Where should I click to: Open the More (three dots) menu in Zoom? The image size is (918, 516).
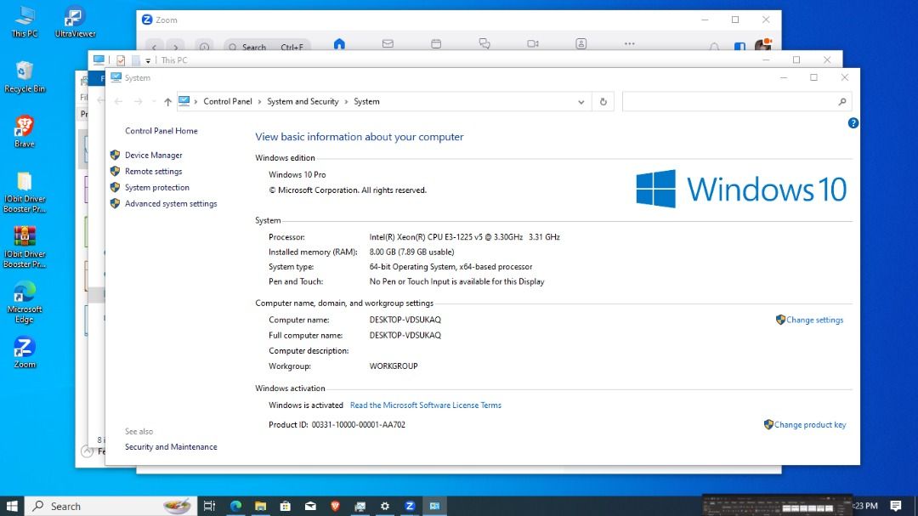pos(629,44)
